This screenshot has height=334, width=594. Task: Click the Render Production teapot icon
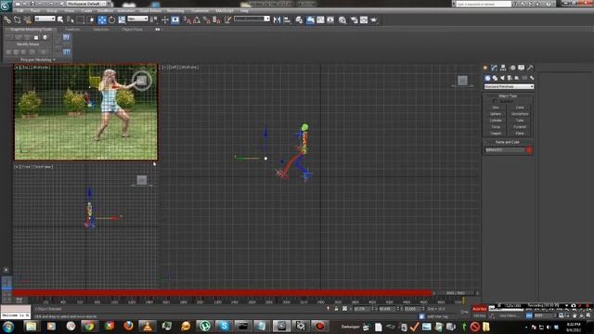pyautogui.click(x=374, y=19)
